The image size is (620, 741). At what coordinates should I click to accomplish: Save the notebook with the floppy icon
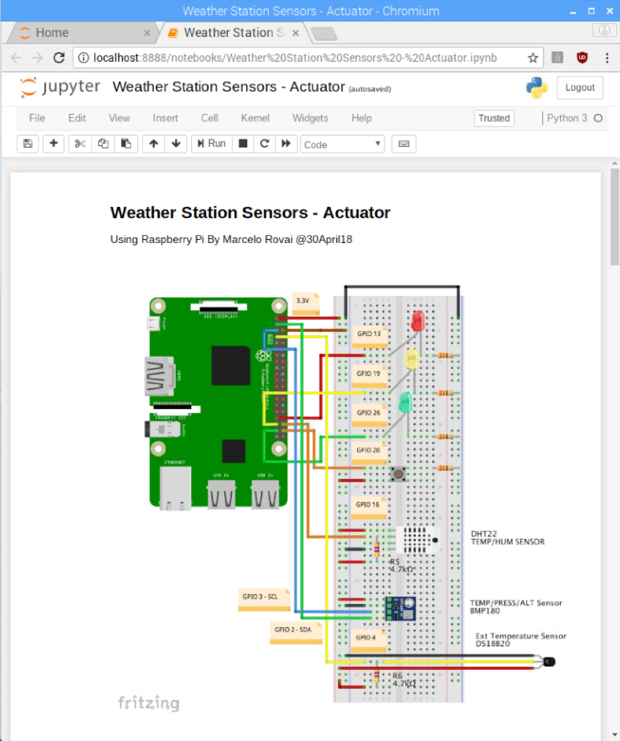click(28, 144)
